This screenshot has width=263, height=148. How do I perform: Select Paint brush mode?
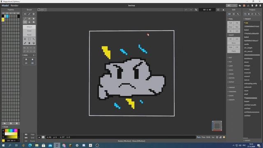point(29,35)
